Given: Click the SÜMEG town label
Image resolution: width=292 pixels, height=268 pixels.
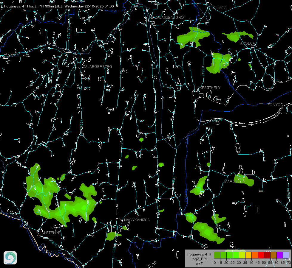Looking at the screenshot, I should point(220,8).
